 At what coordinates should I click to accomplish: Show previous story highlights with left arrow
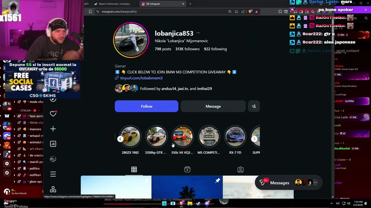(120, 139)
